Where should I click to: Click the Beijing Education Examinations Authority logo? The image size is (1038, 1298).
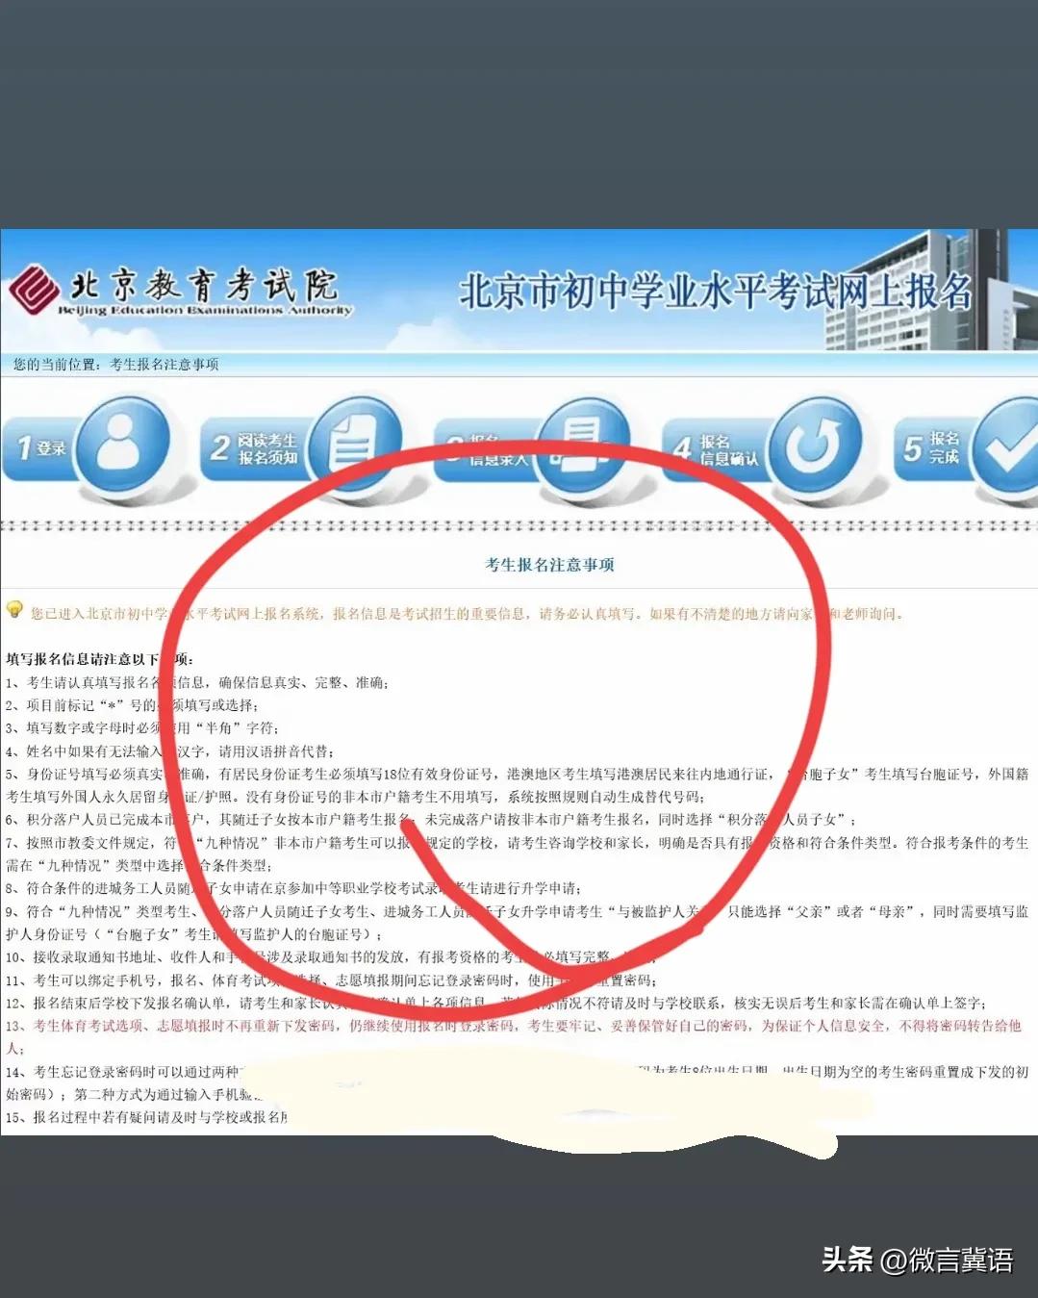(181, 292)
